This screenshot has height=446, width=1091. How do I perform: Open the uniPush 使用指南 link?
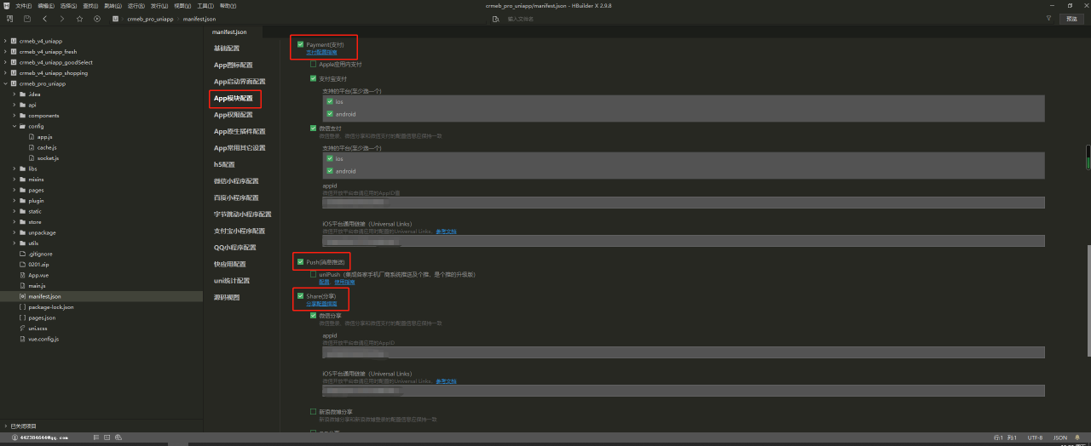coord(343,282)
